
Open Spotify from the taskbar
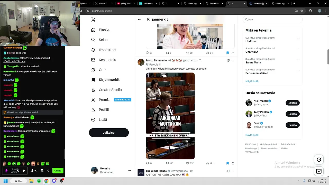(39, 181)
